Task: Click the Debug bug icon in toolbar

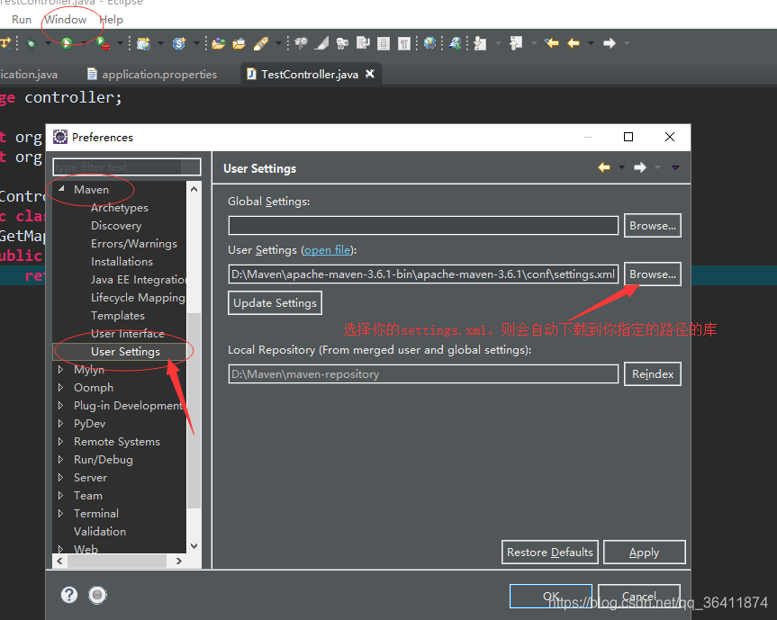Action: pos(32,43)
